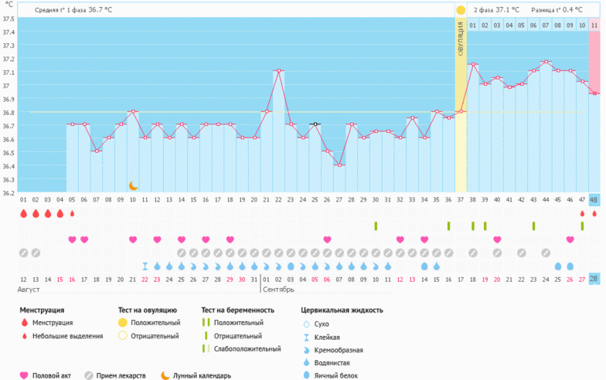Screen dimensions: 606x380
Task: Click the menstruation drop on cycle day 01
Action: (x=24, y=213)
